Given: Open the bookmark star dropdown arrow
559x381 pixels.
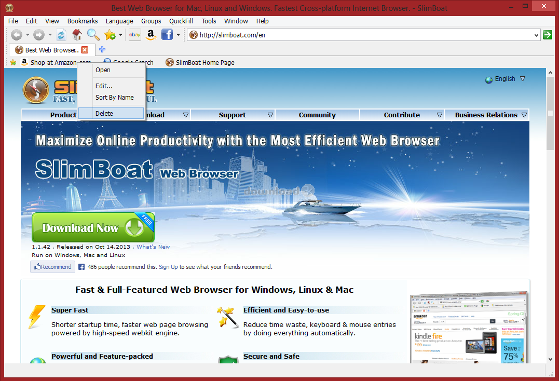Looking at the screenshot, I should pos(120,35).
